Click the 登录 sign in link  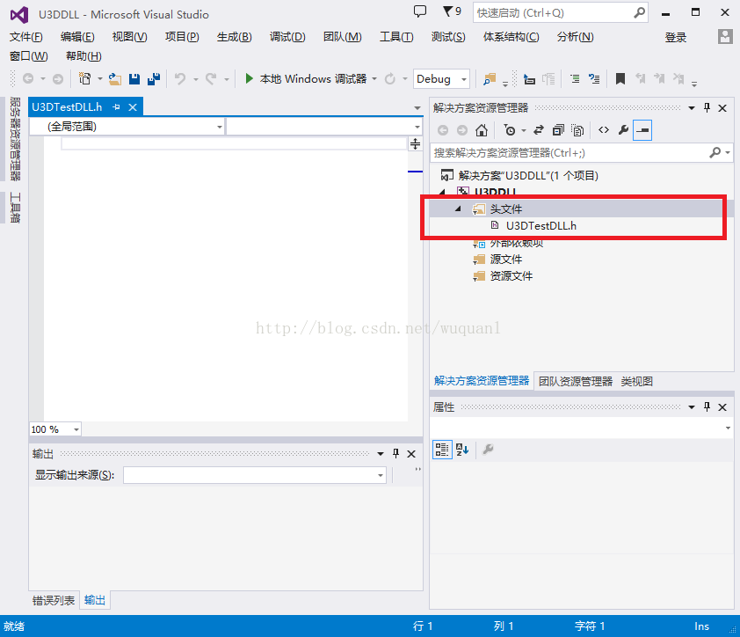tap(675, 37)
